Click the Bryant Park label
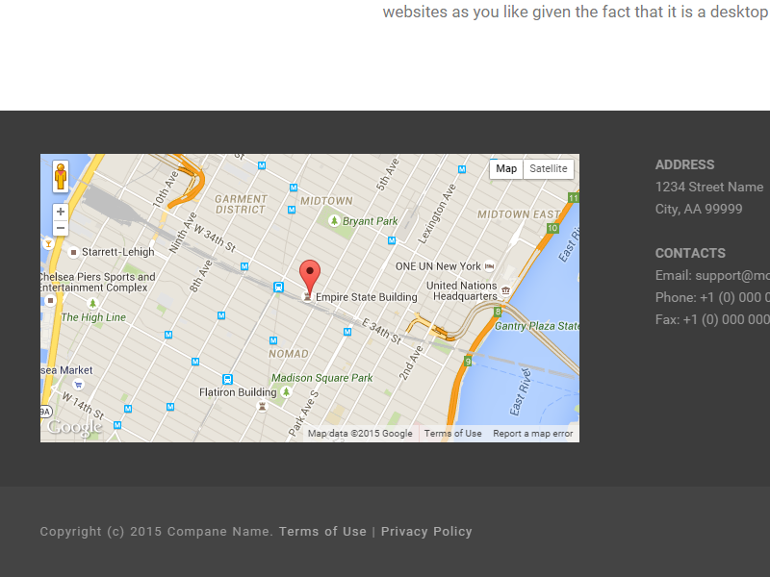Image resolution: width=770 pixels, height=577 pixels. point(371,221)
